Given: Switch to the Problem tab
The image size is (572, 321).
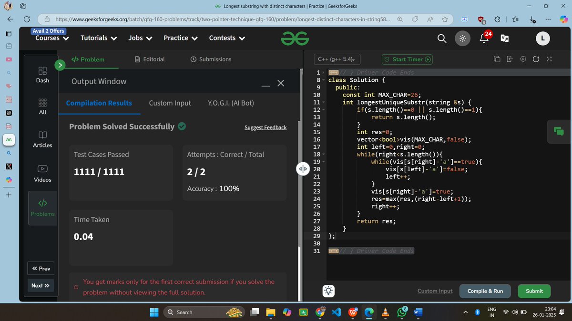Looking at the screenshot, I should [x=88, y=59].
